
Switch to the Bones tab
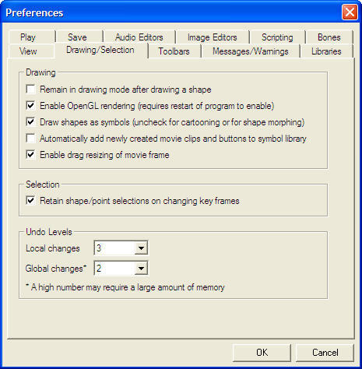pyautogui.click(x=329, y=37)
